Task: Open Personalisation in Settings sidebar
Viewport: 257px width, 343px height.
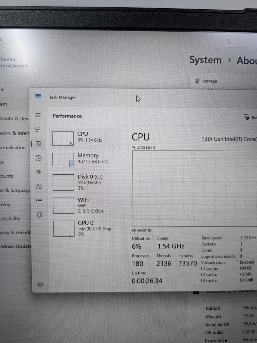Action: [x=13, y=147]
